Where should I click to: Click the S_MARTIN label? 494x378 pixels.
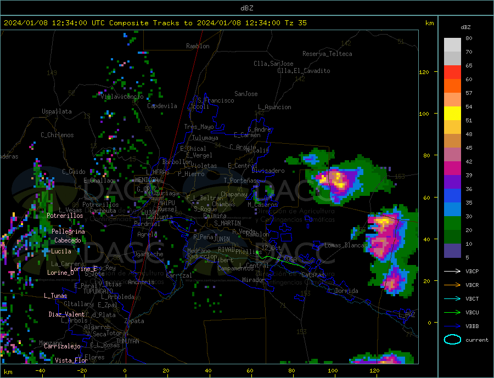click(227, 223)
